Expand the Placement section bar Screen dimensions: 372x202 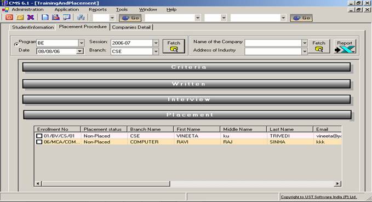coord(187,115)
